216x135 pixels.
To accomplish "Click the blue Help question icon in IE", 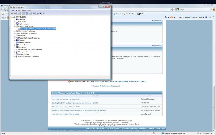I will 206,17.
